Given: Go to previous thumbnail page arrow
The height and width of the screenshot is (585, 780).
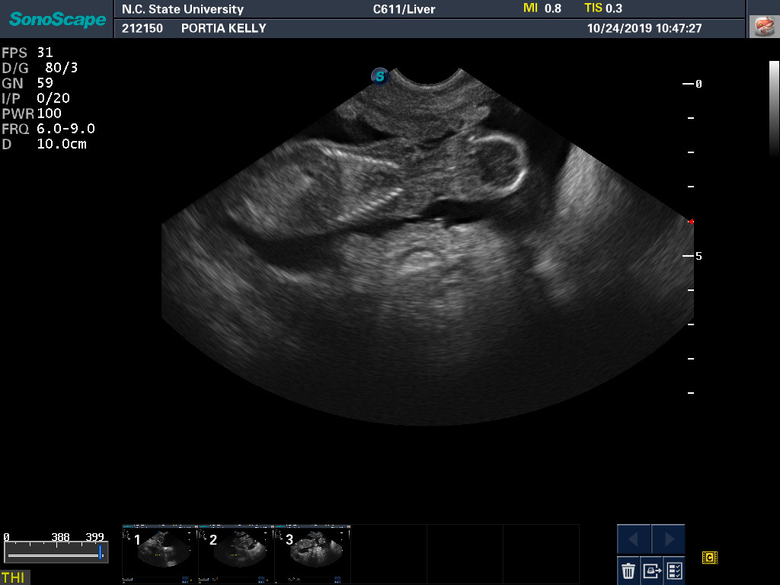Looking at the screenshot, I should point(633,539).
